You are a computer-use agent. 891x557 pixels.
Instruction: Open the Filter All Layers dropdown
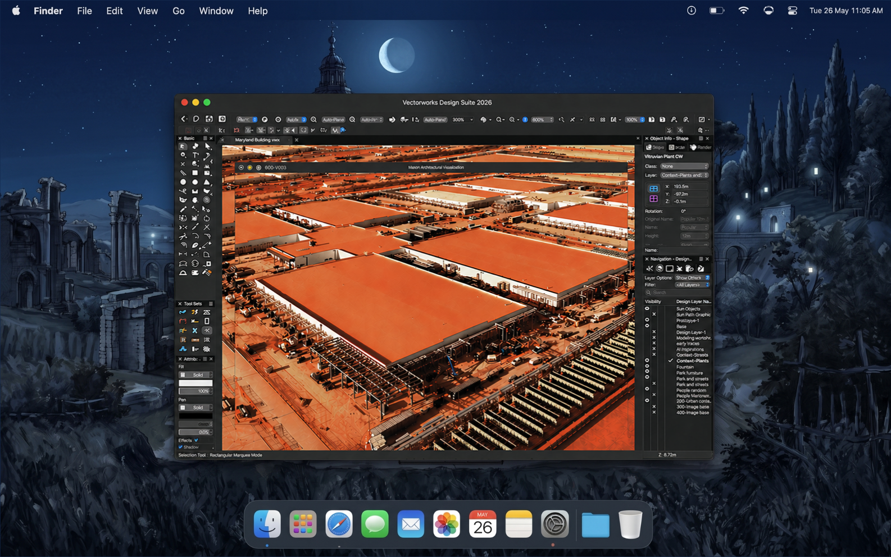(x=692, y=285)
